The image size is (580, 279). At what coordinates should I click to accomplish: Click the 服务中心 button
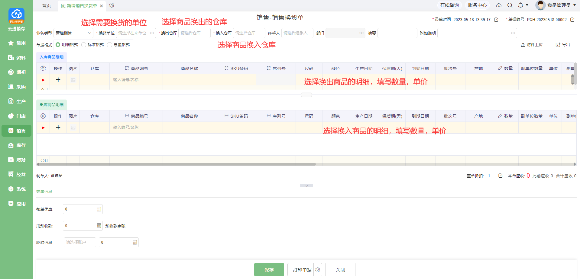point(477,5)
